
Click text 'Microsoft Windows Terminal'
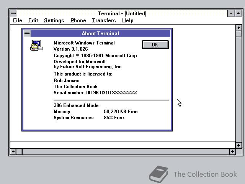click(x=84, y=43)
